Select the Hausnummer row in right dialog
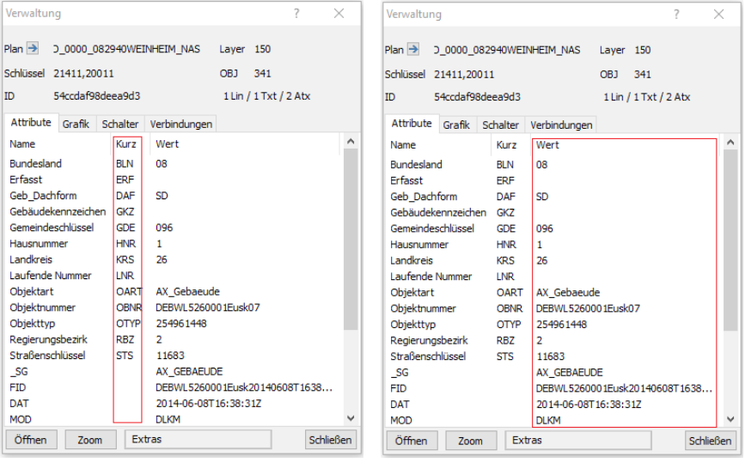Image resolution: width=745 pixels, height=463 pixels. [418, 244]
